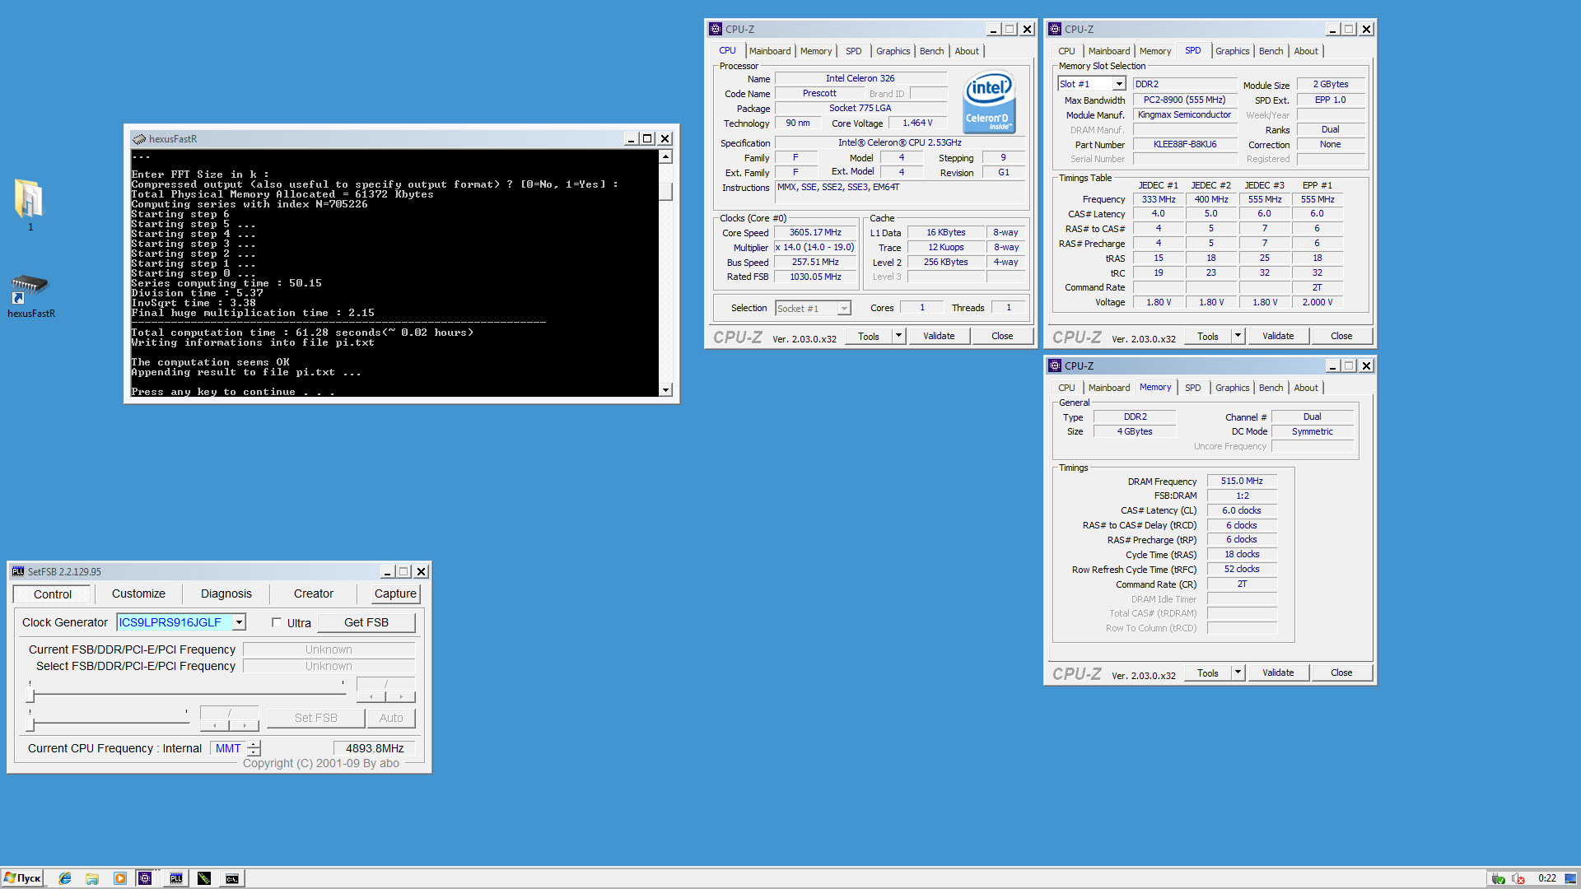This screenshot has width=1581, height=889.
Task: Open the Tools dropdown arrow in the CPU tab window
Action: (898, 336)
